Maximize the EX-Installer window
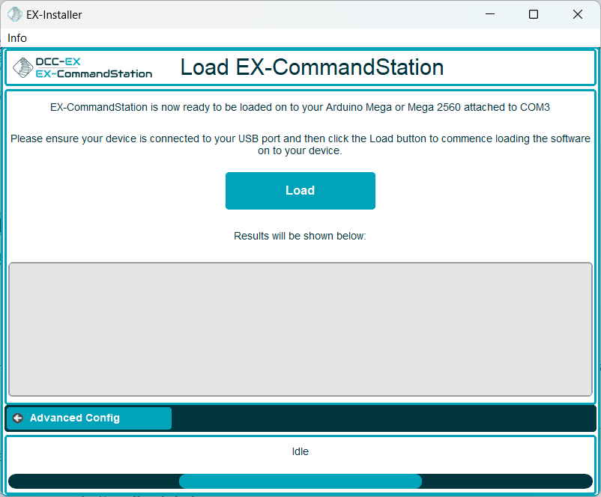 pos(534,14)
